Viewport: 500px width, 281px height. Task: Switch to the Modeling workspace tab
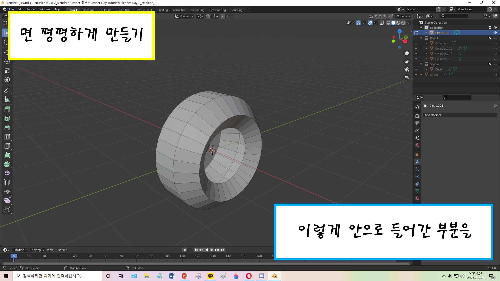tap(88, 10)
